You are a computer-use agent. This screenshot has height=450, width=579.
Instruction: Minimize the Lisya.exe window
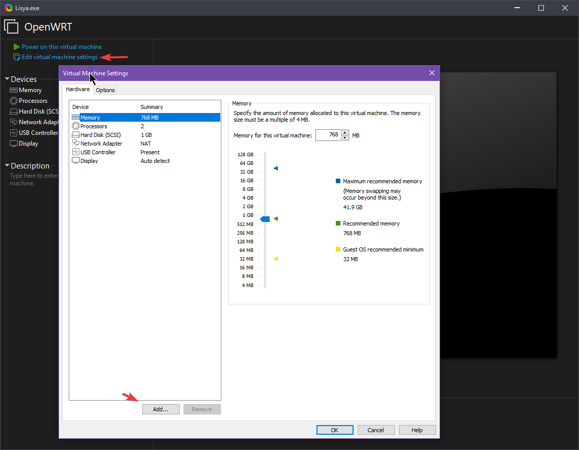click(517, 8)
